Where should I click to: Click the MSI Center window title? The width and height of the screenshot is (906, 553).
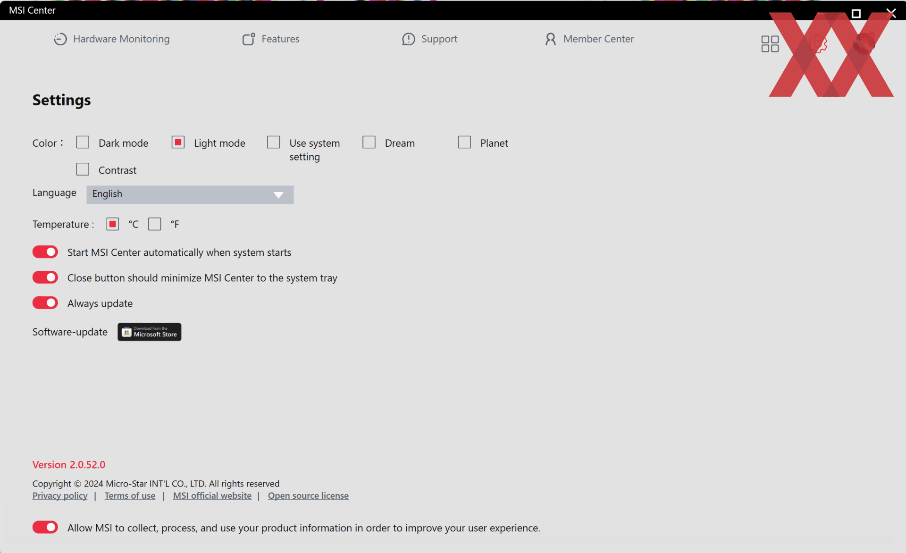[32, 10]
